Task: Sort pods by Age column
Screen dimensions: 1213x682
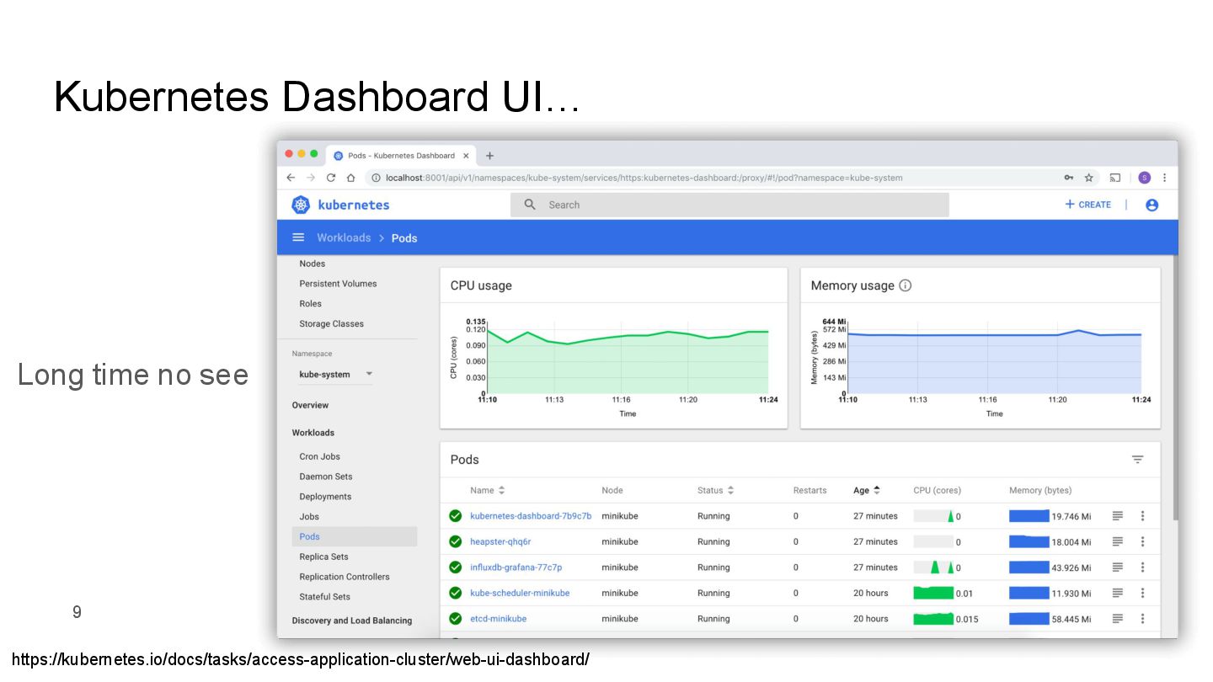Action: 867,490
